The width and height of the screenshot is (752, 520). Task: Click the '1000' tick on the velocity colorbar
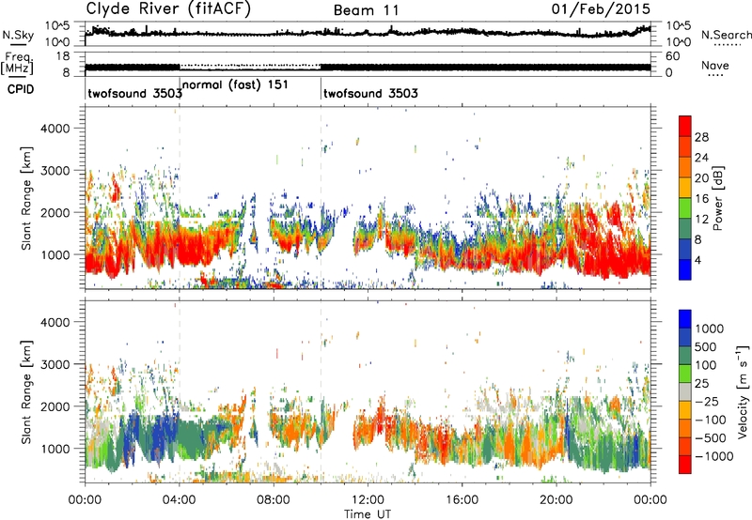click(710, 329)
